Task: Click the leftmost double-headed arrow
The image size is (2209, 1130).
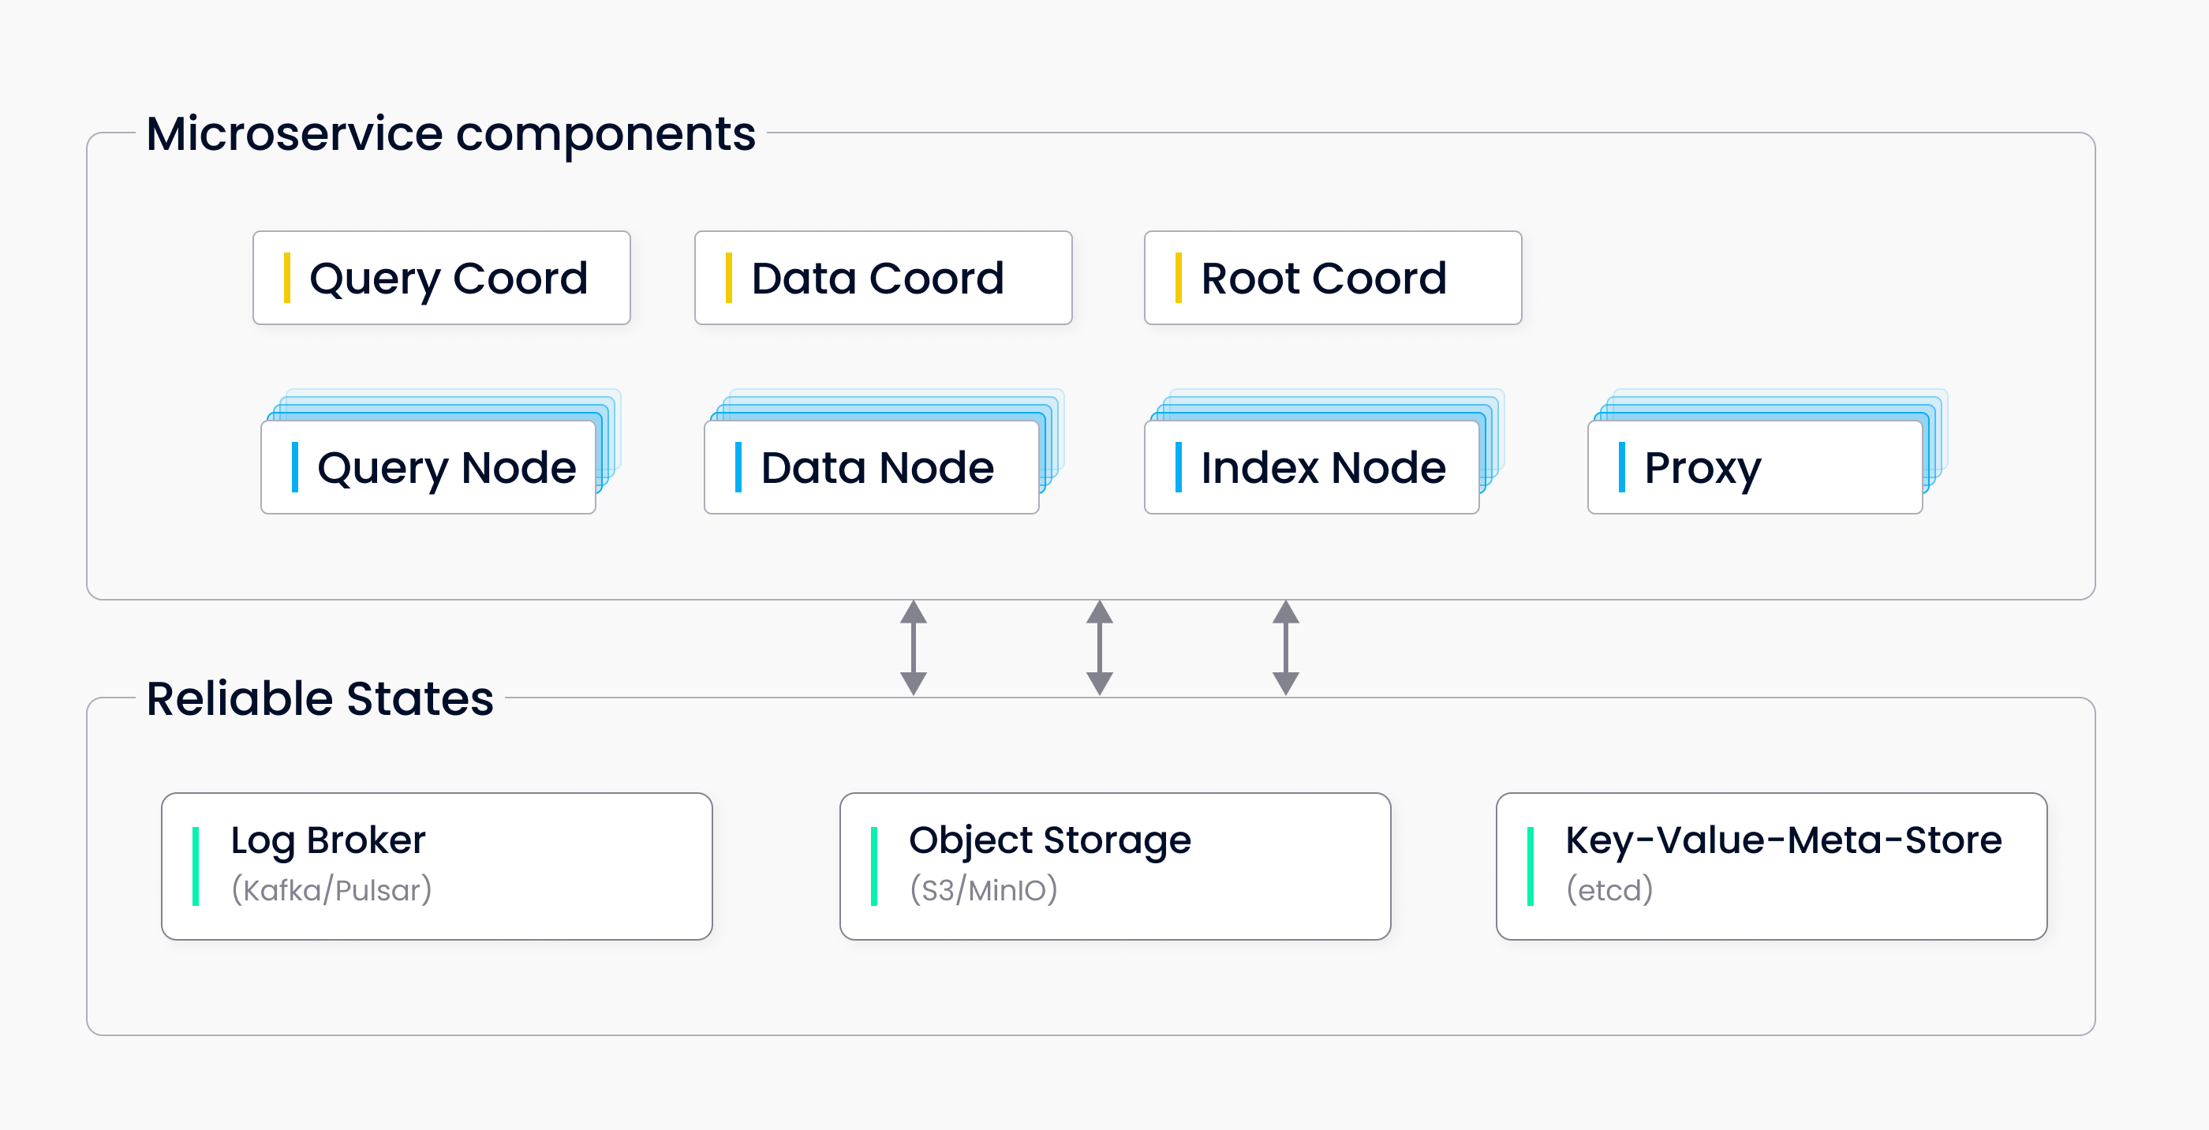Action: [914, 648]
